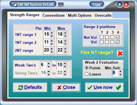Decrease Weak Two's maximum points
137x105 pixels.
pos(65,67)
